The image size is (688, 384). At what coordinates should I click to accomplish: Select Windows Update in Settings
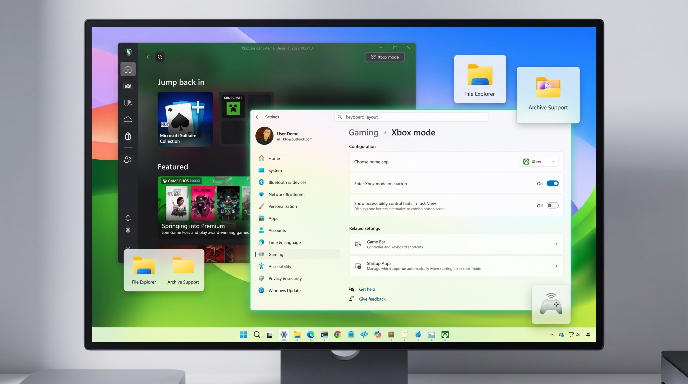tap(297, 290)
